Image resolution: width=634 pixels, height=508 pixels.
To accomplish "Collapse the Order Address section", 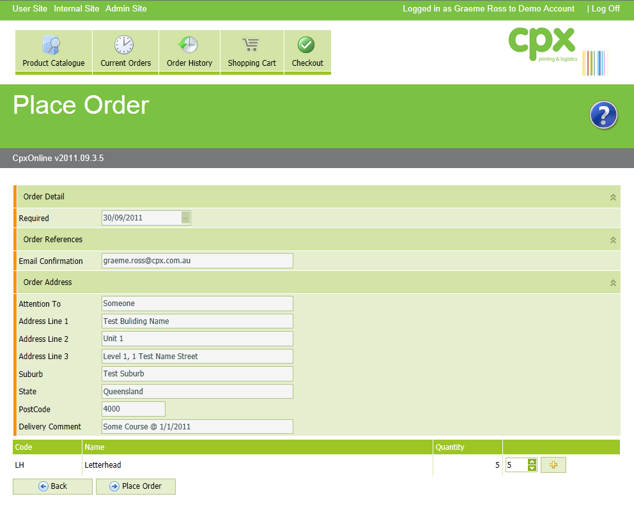I will pos(613,283).
